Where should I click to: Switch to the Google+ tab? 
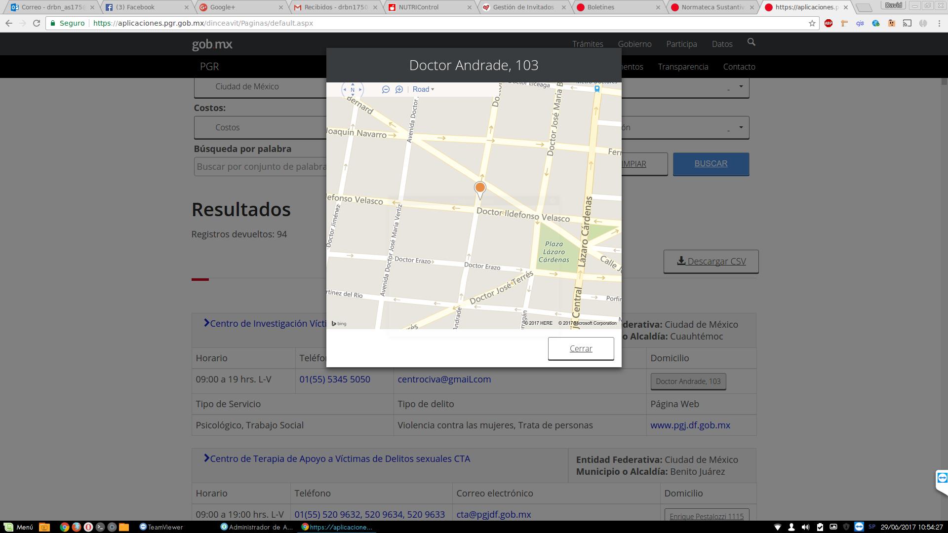(x=240, y=7)
